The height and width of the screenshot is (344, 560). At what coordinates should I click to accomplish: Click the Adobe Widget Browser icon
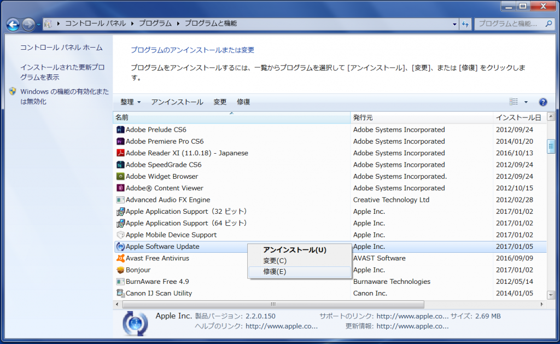pos(120,177)
